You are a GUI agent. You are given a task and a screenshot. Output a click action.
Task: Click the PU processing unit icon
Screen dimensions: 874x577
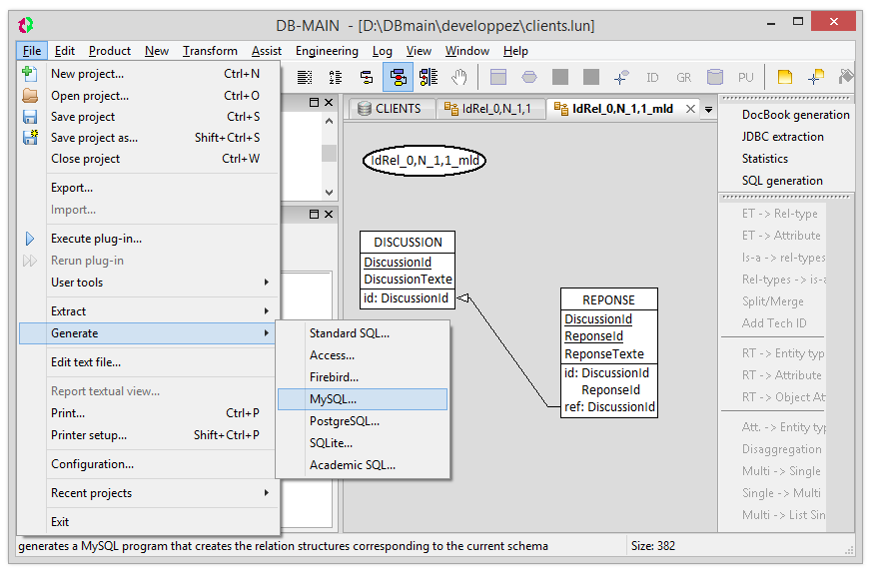tap(746, 78)
